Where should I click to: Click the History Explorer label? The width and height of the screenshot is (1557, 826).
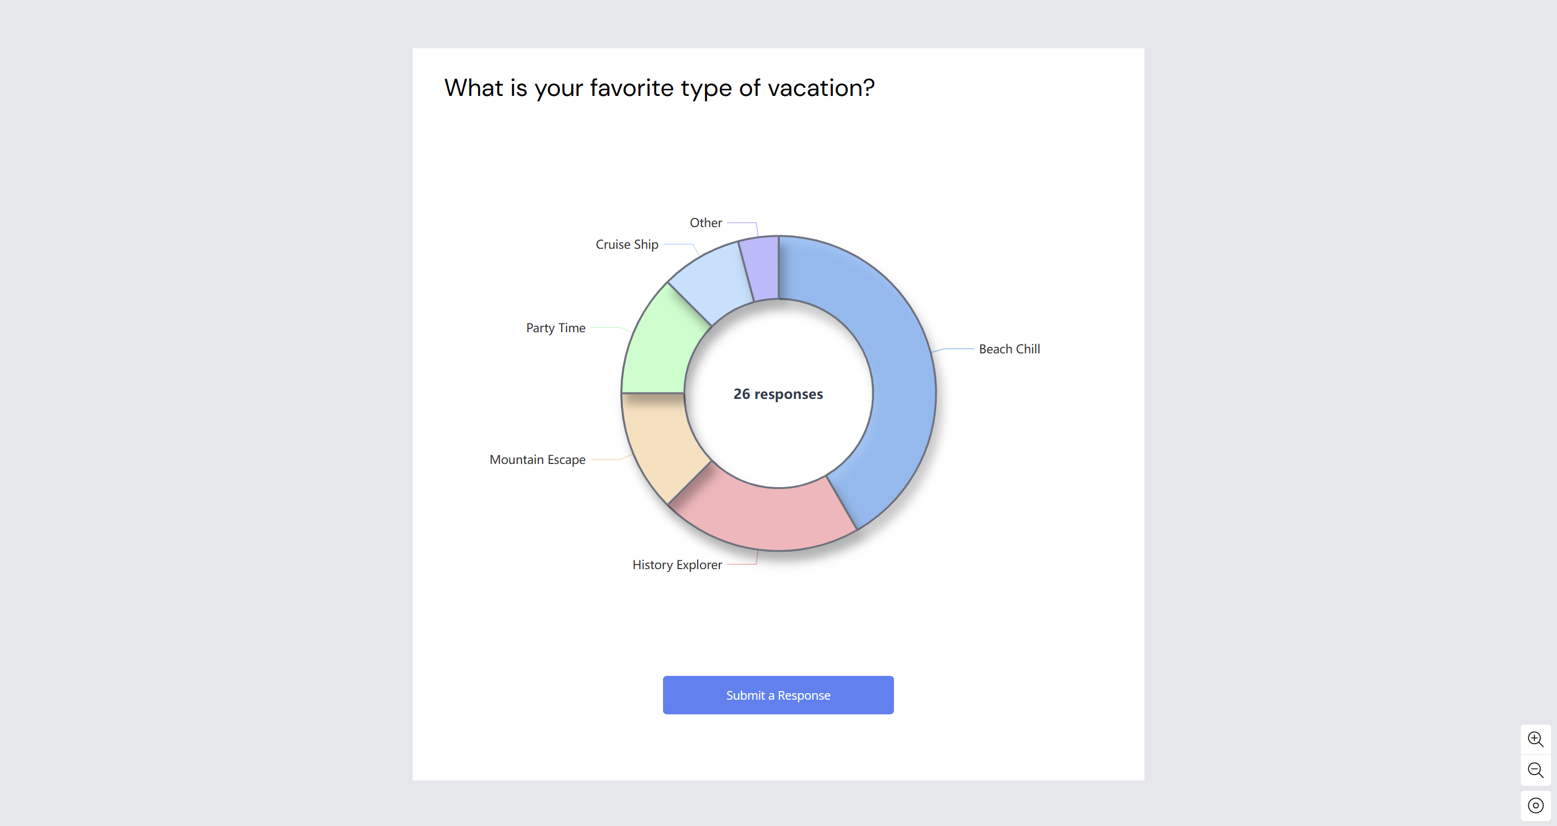click(677, 564)
